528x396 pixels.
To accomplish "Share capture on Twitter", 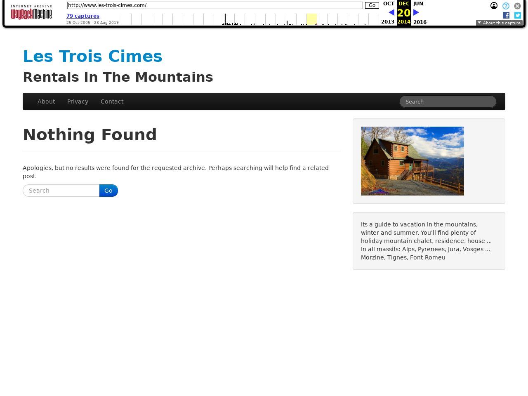I will pos(518,15).
